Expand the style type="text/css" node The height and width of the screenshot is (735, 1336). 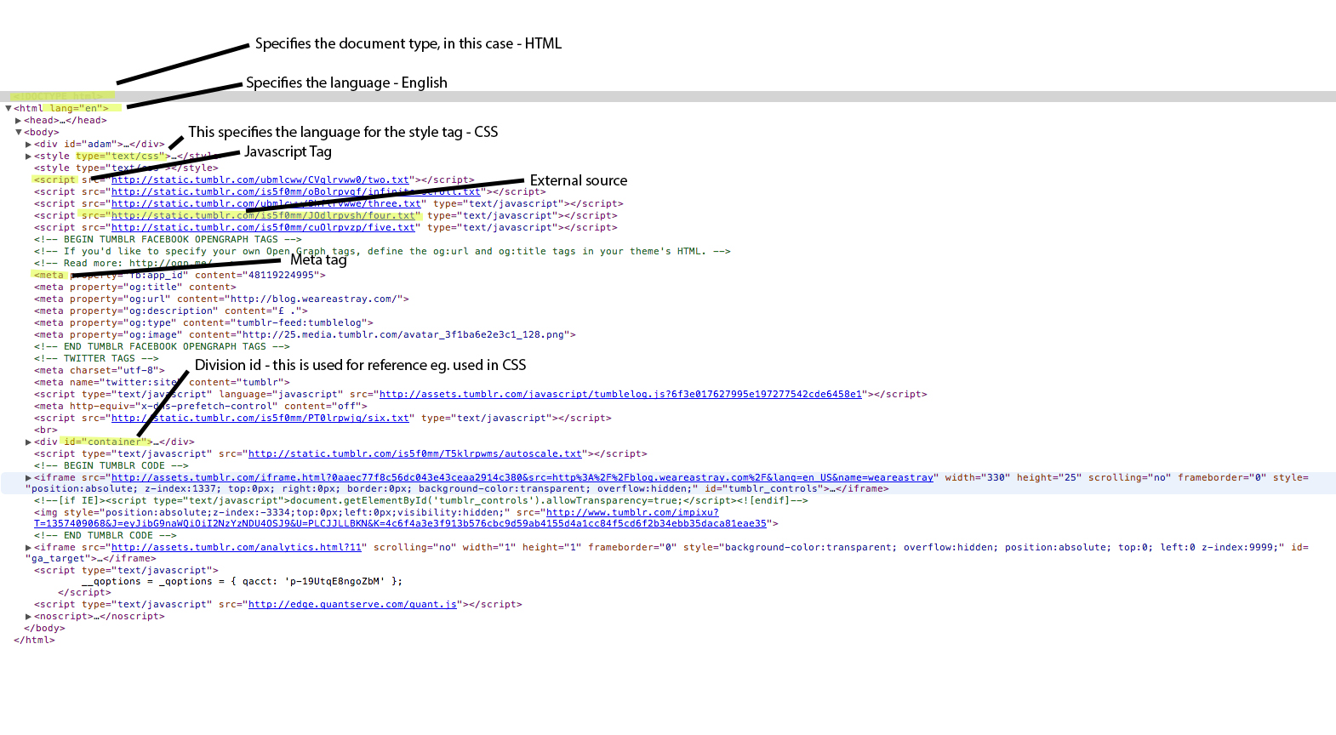coord(29,156)
